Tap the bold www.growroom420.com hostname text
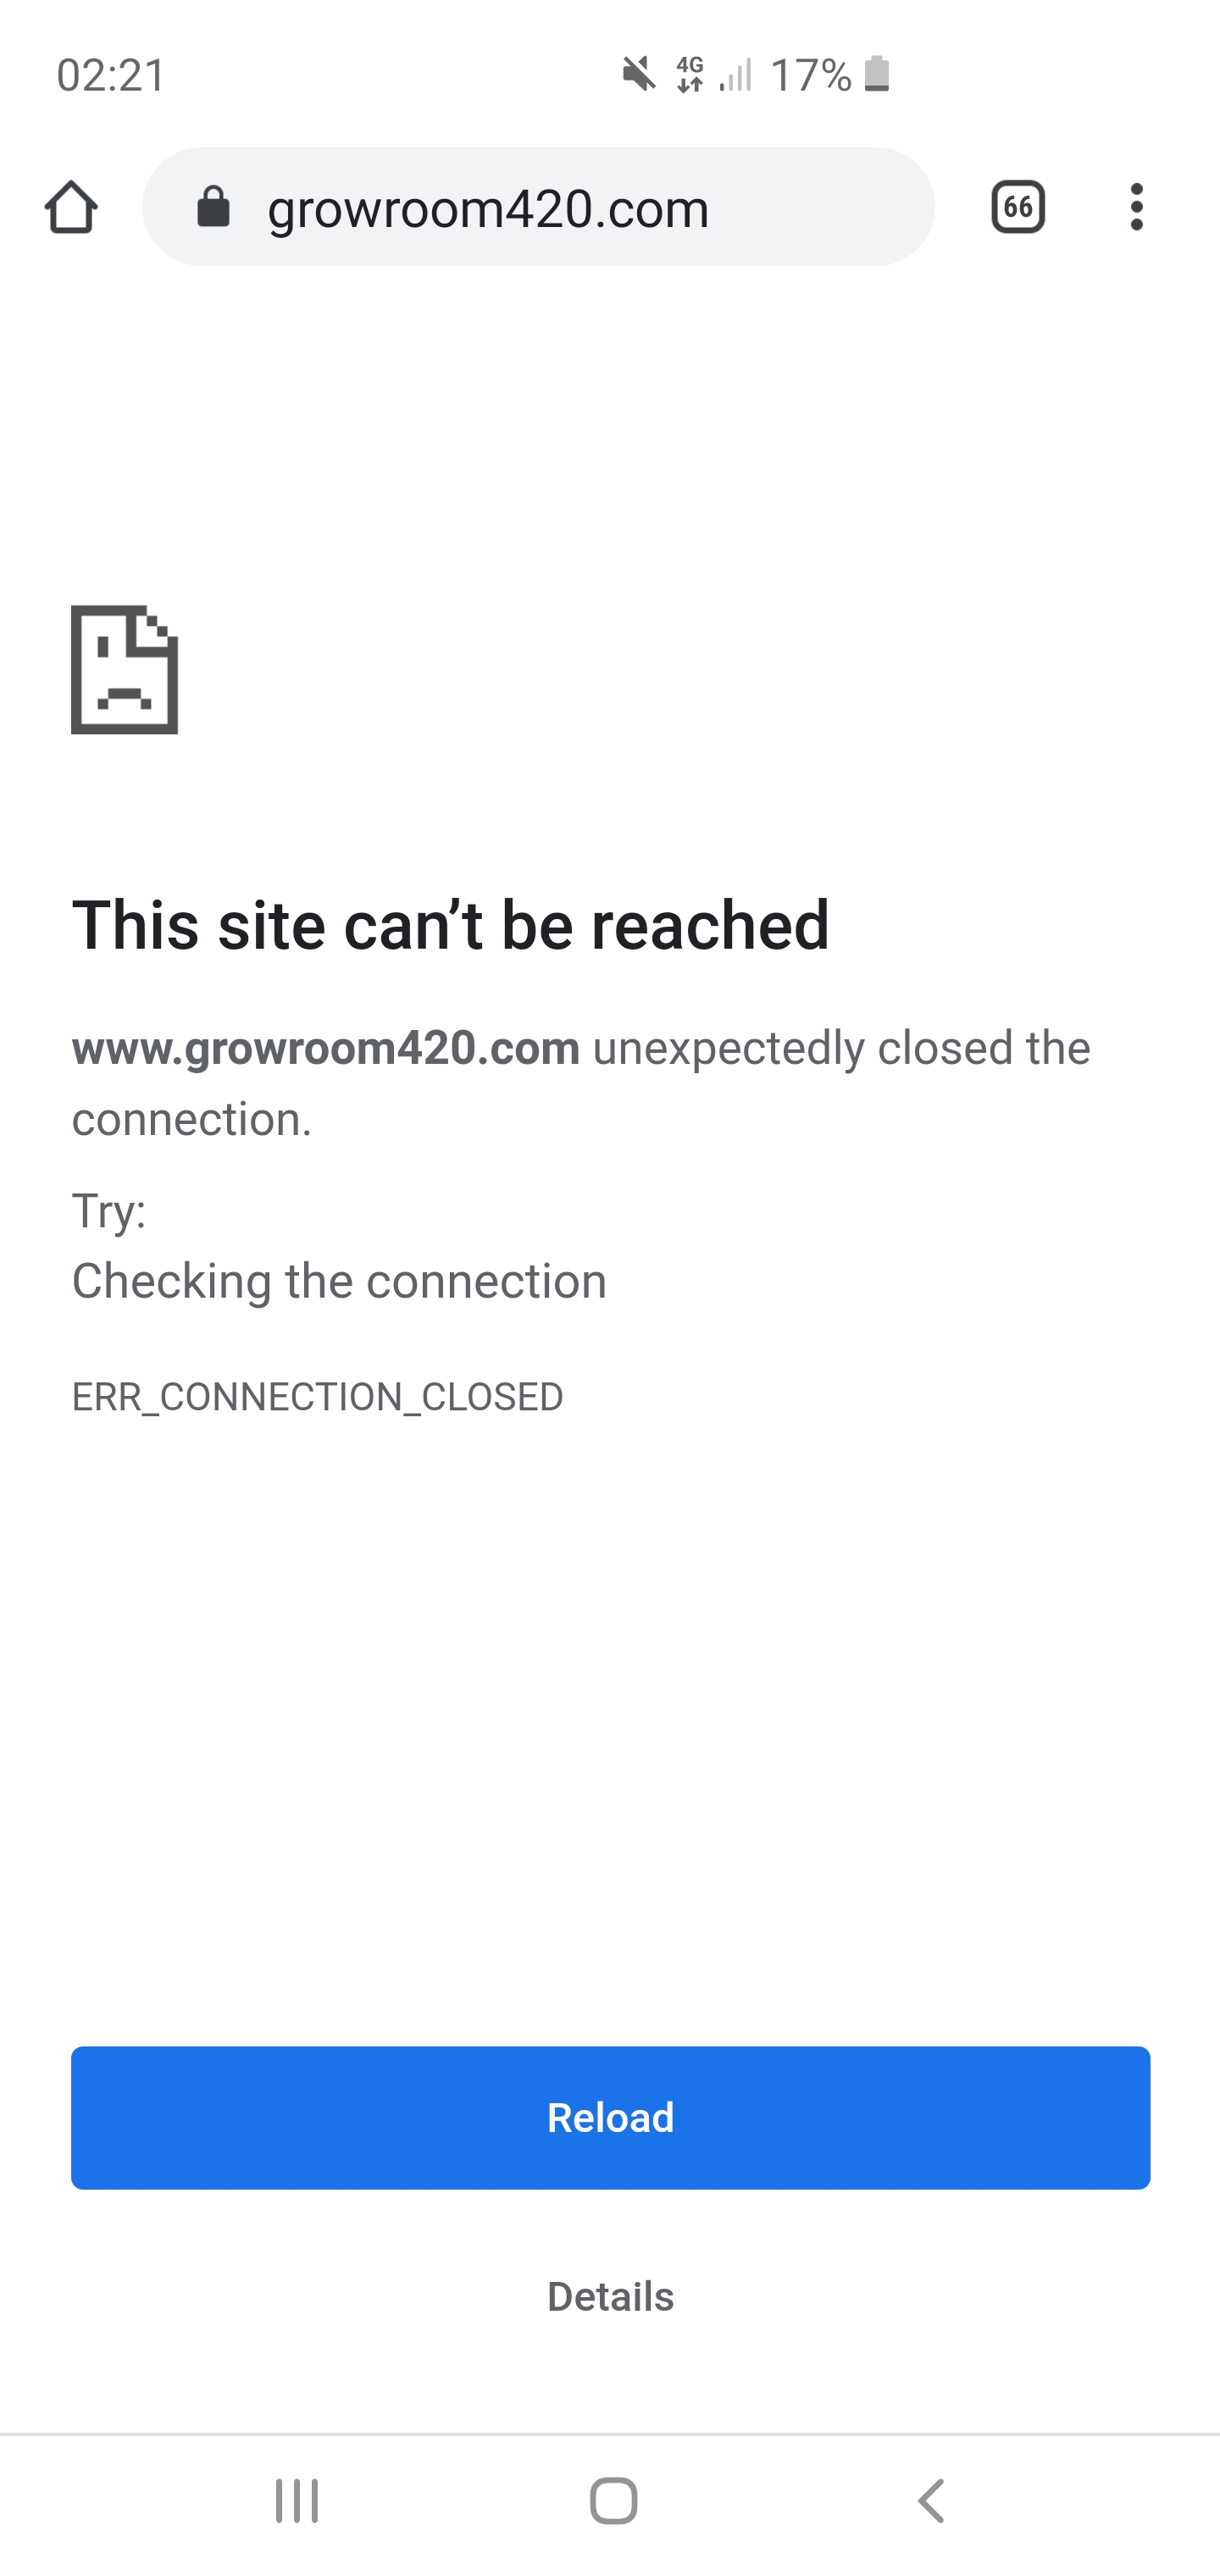This screenshot has width=1220, height=2575. (x=326, y=1049)
